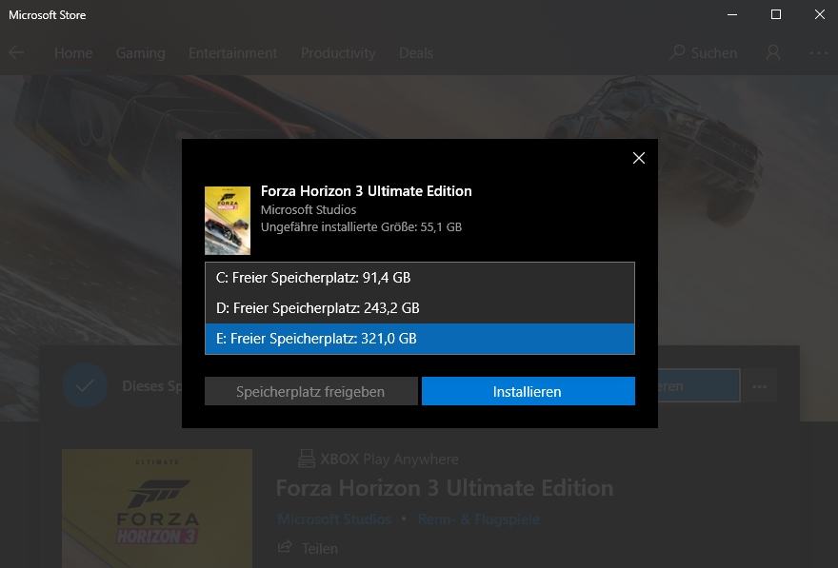Click the Forza Horizon 3 cover thumbnail in dialog
The height and width of the screenshot is (568, 838).
pos(228,221)
